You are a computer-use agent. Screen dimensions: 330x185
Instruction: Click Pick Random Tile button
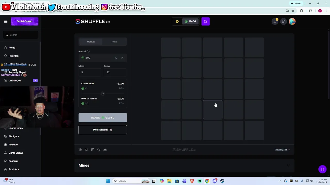pyautogui.click(x=103, y=130)
